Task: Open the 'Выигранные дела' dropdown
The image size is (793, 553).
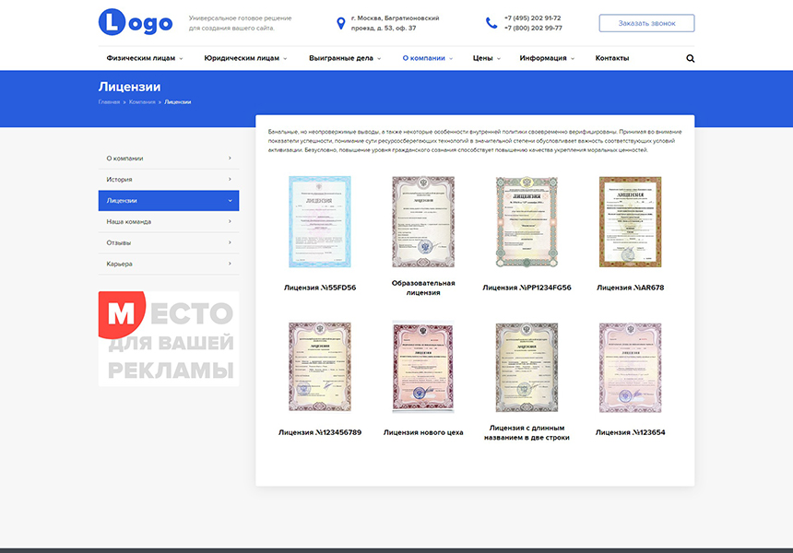Action: pyautogui.click(x=344, y=58)
